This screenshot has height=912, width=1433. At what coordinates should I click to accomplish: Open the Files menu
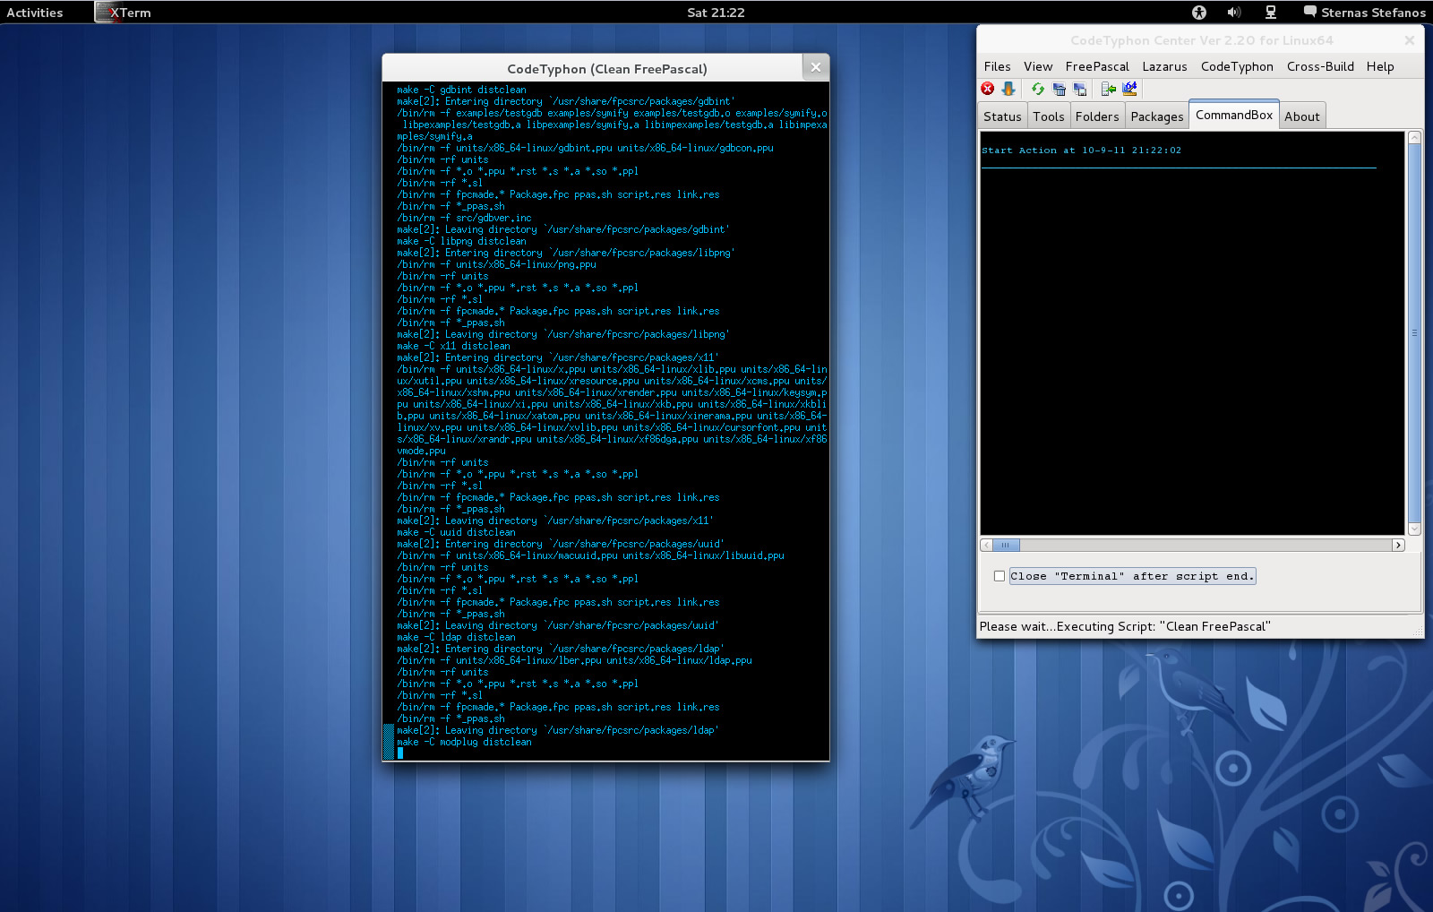997,66
